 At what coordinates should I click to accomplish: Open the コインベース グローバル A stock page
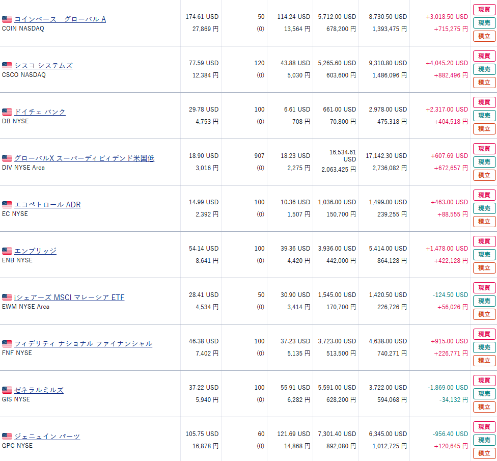[x=60, y=19]
